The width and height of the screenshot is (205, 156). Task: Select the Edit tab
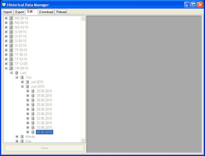coord(32,11)
